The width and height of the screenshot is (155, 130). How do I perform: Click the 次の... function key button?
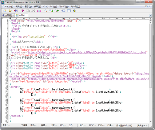coord(33,125)
